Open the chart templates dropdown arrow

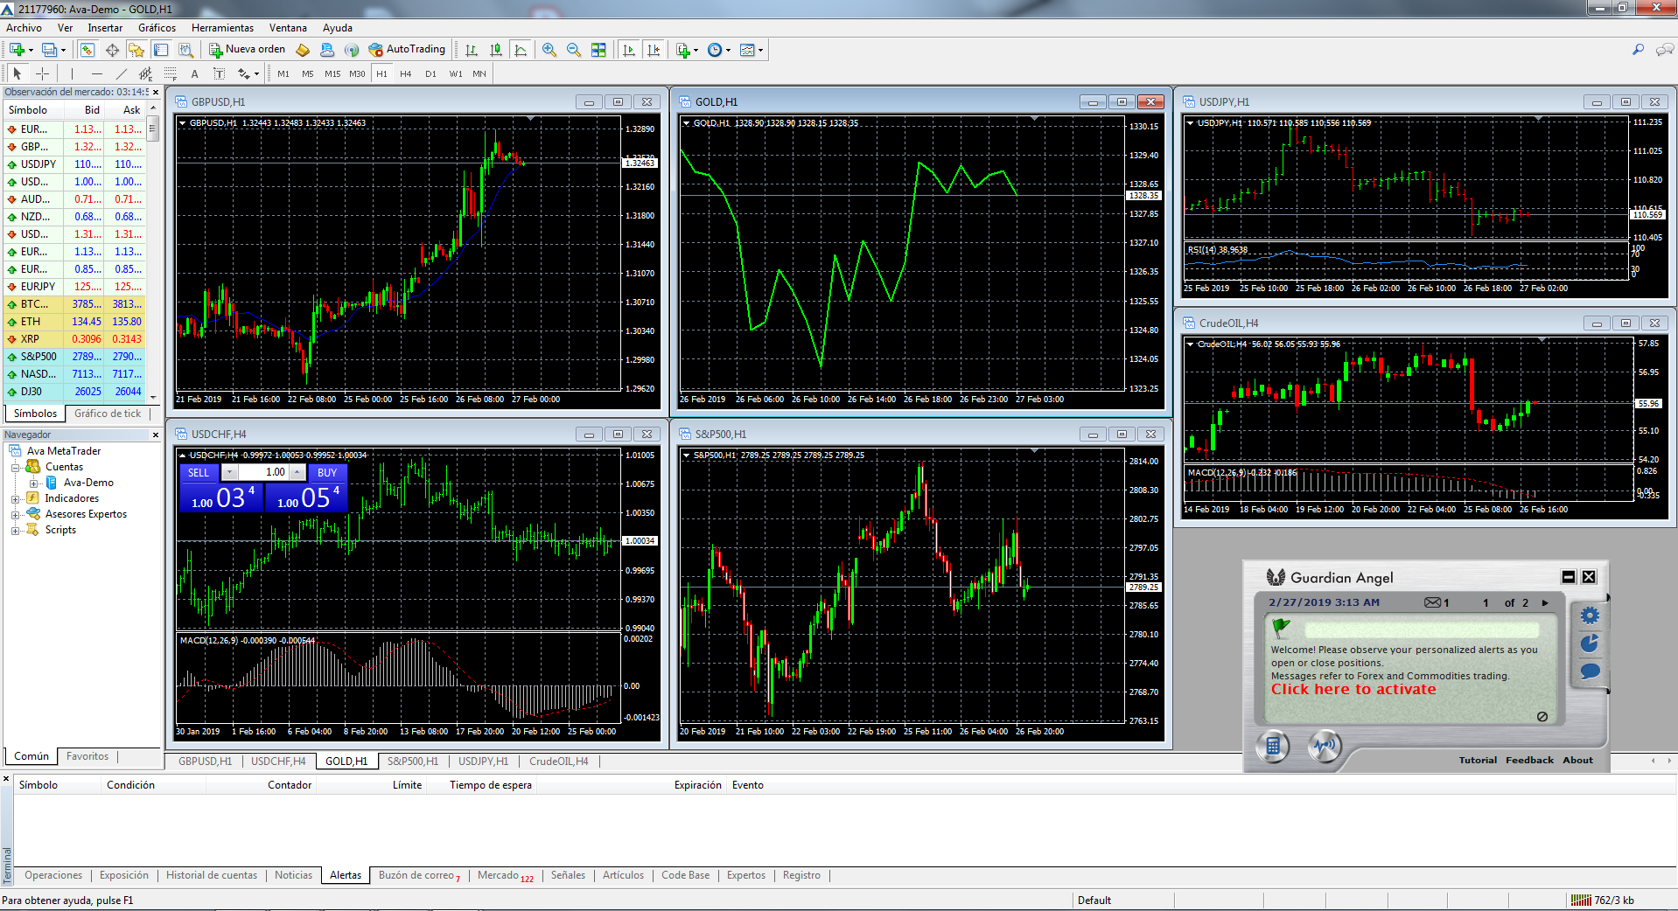tap(760, 50)
